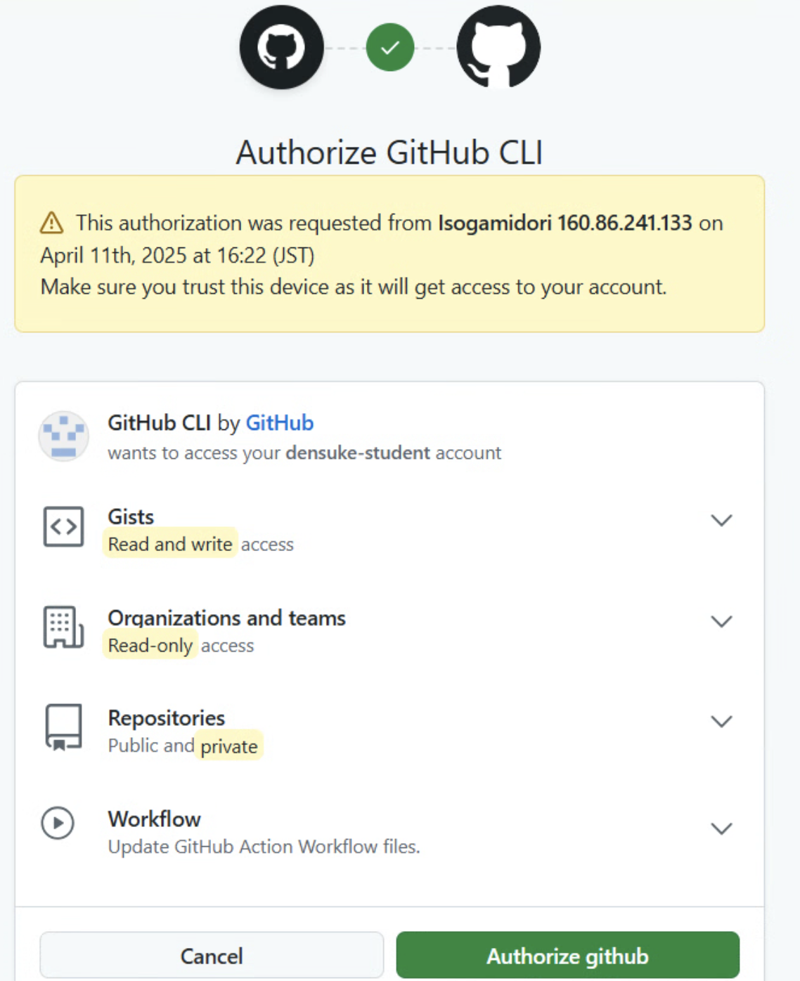Click the Isogamidori 160.86.241.133 address text
The image size is (800, 981).
coord(565,223)
